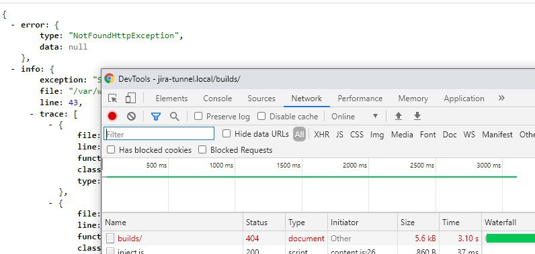Import a HAR file with the upload arrow

coord(398,117)
